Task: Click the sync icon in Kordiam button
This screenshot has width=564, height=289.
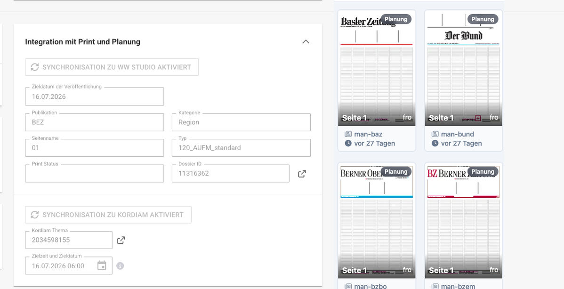Action: [34, 215]
